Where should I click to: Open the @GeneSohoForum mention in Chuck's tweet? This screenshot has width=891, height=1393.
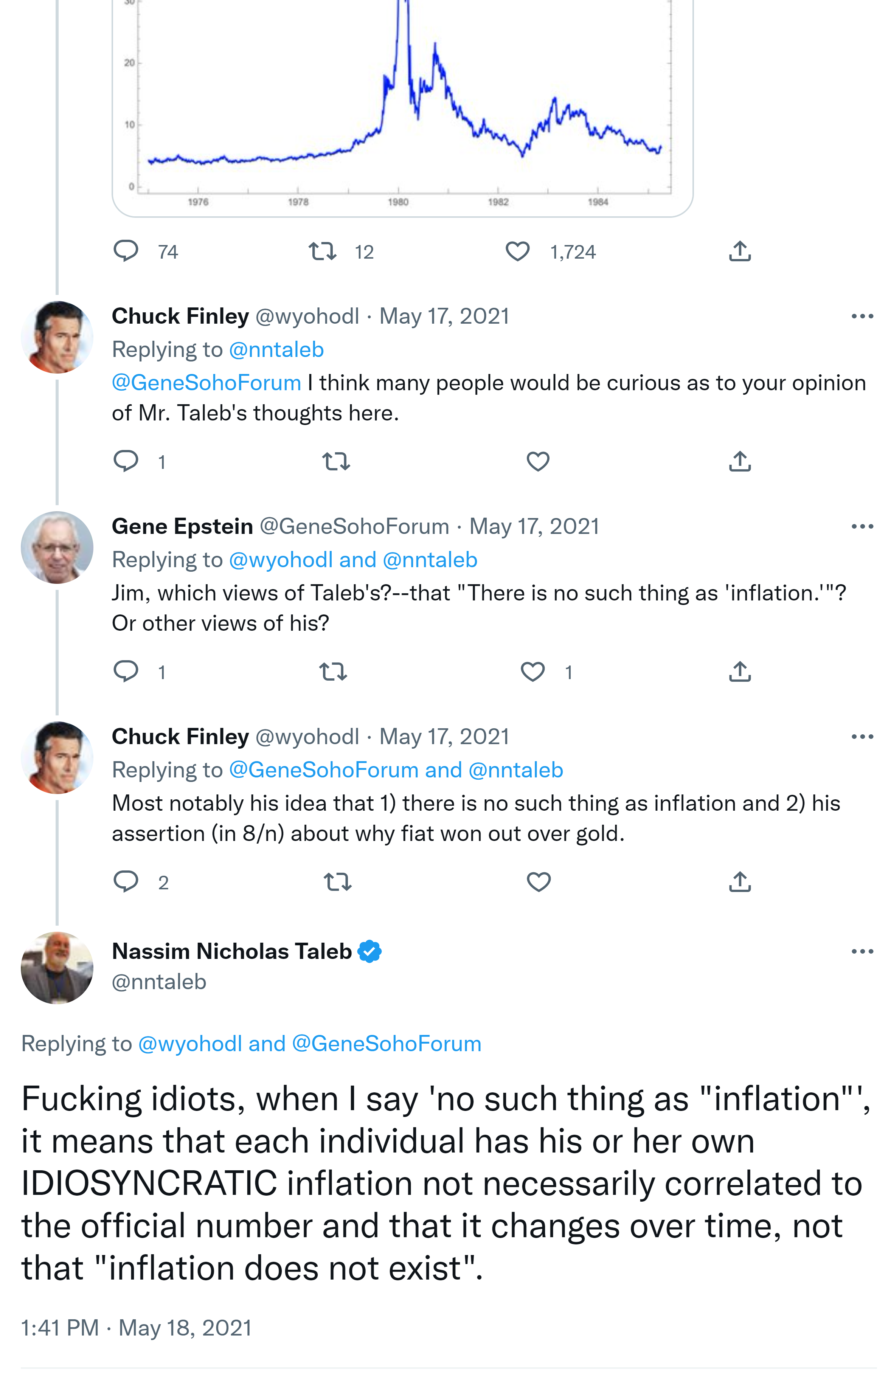[206, 383]
